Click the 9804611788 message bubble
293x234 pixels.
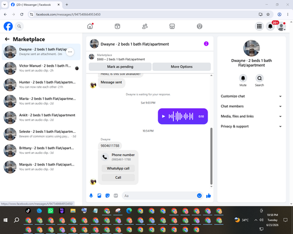pyautogui.click(x=110, y=146)
